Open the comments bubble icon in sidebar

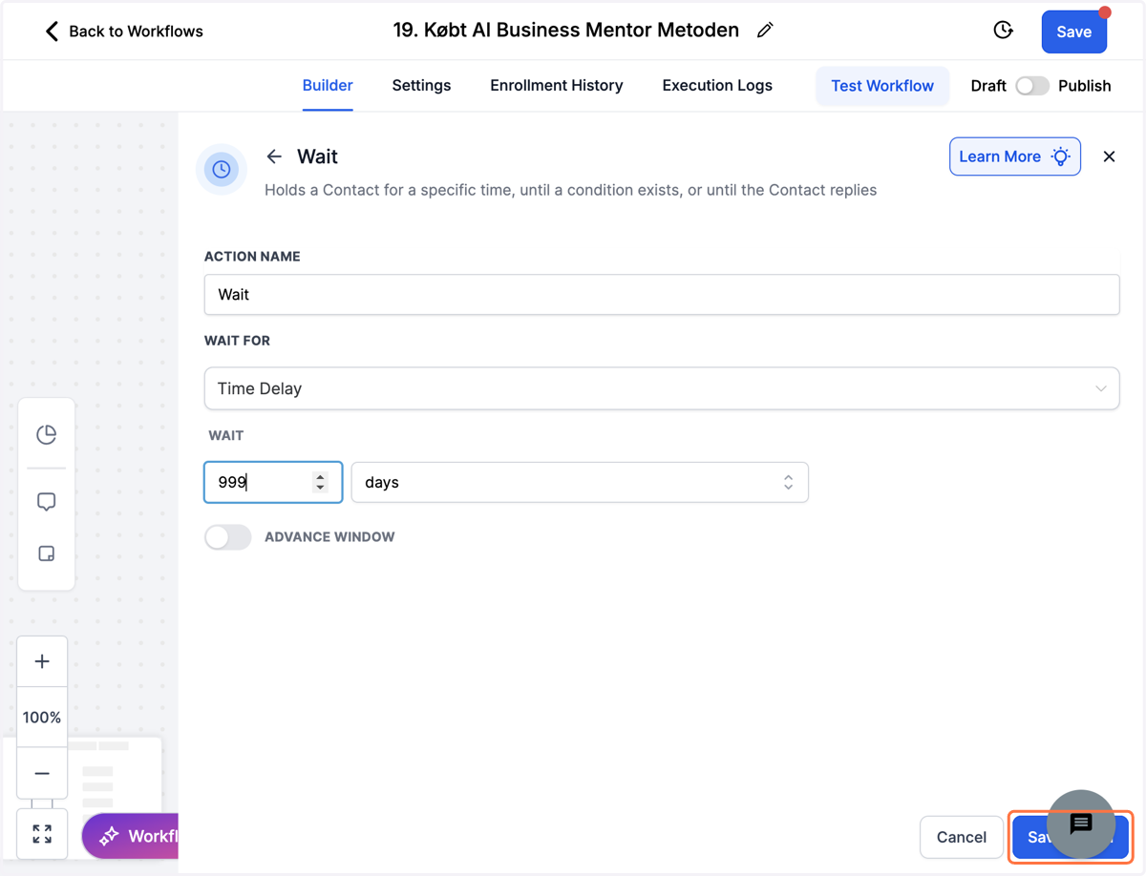pyautogui.click(x=46, y=502)
